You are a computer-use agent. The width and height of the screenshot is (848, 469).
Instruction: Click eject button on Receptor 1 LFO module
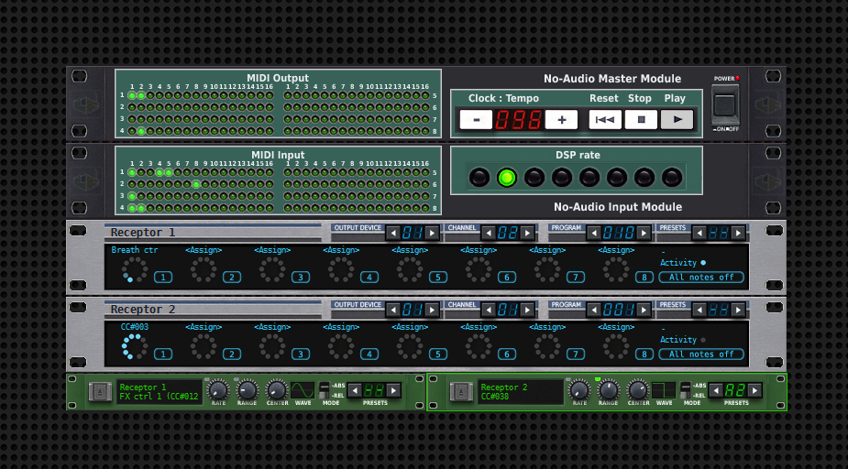coord(100,391)
